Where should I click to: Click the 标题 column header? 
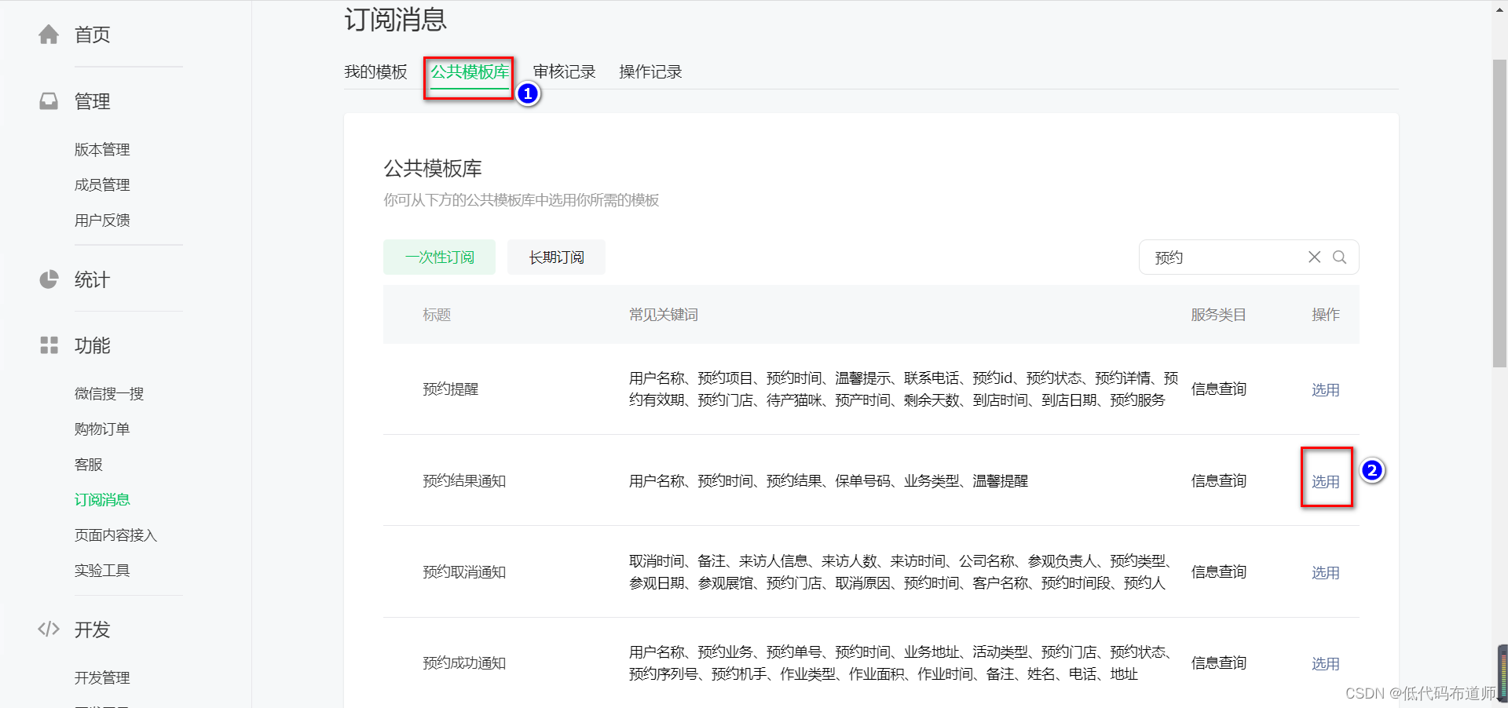[437, 314]
